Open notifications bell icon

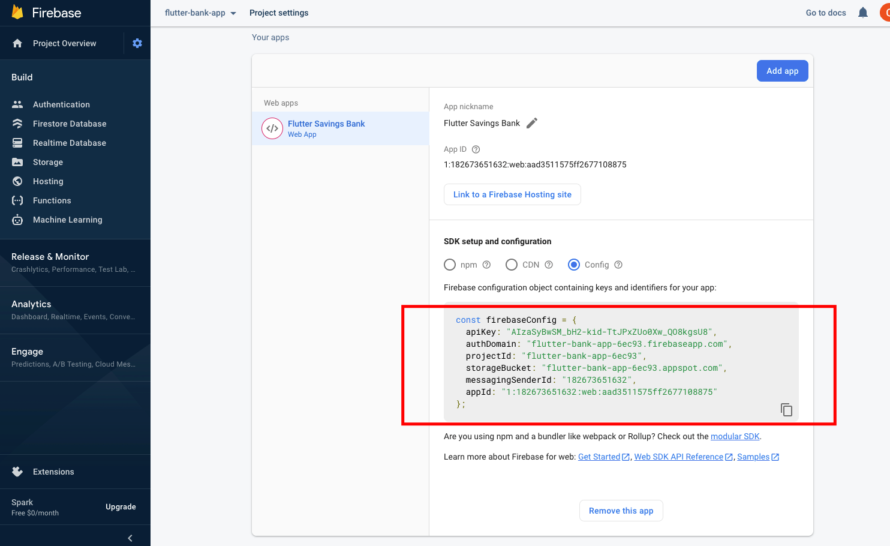(x=863, y=13)
